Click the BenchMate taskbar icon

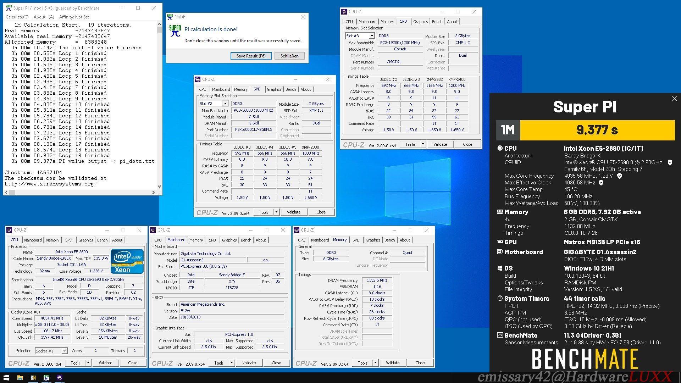click(x=33, y=378)
